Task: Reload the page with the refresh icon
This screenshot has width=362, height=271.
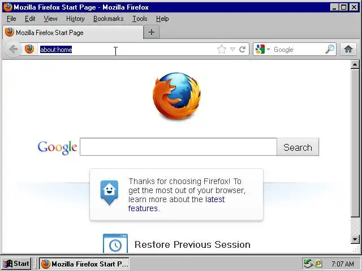Action: coord(242,49)
